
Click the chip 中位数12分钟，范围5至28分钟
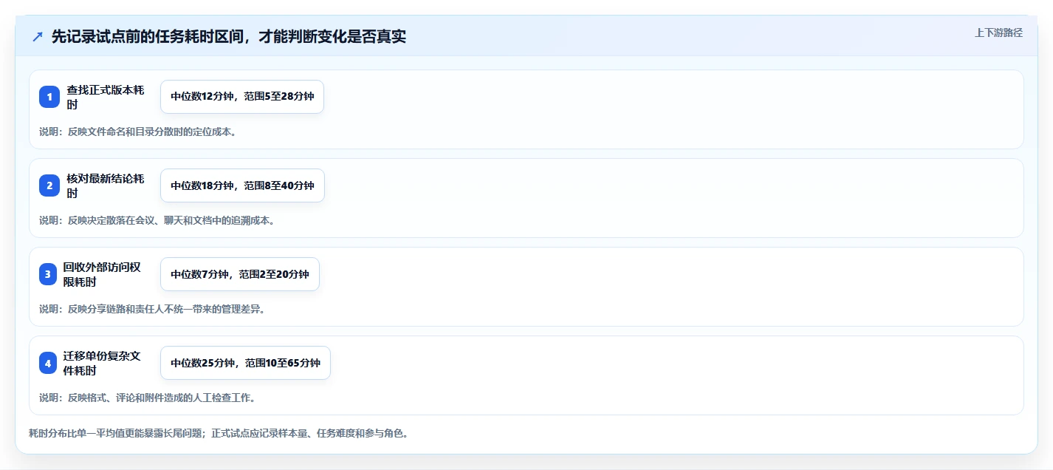[242, 97]
